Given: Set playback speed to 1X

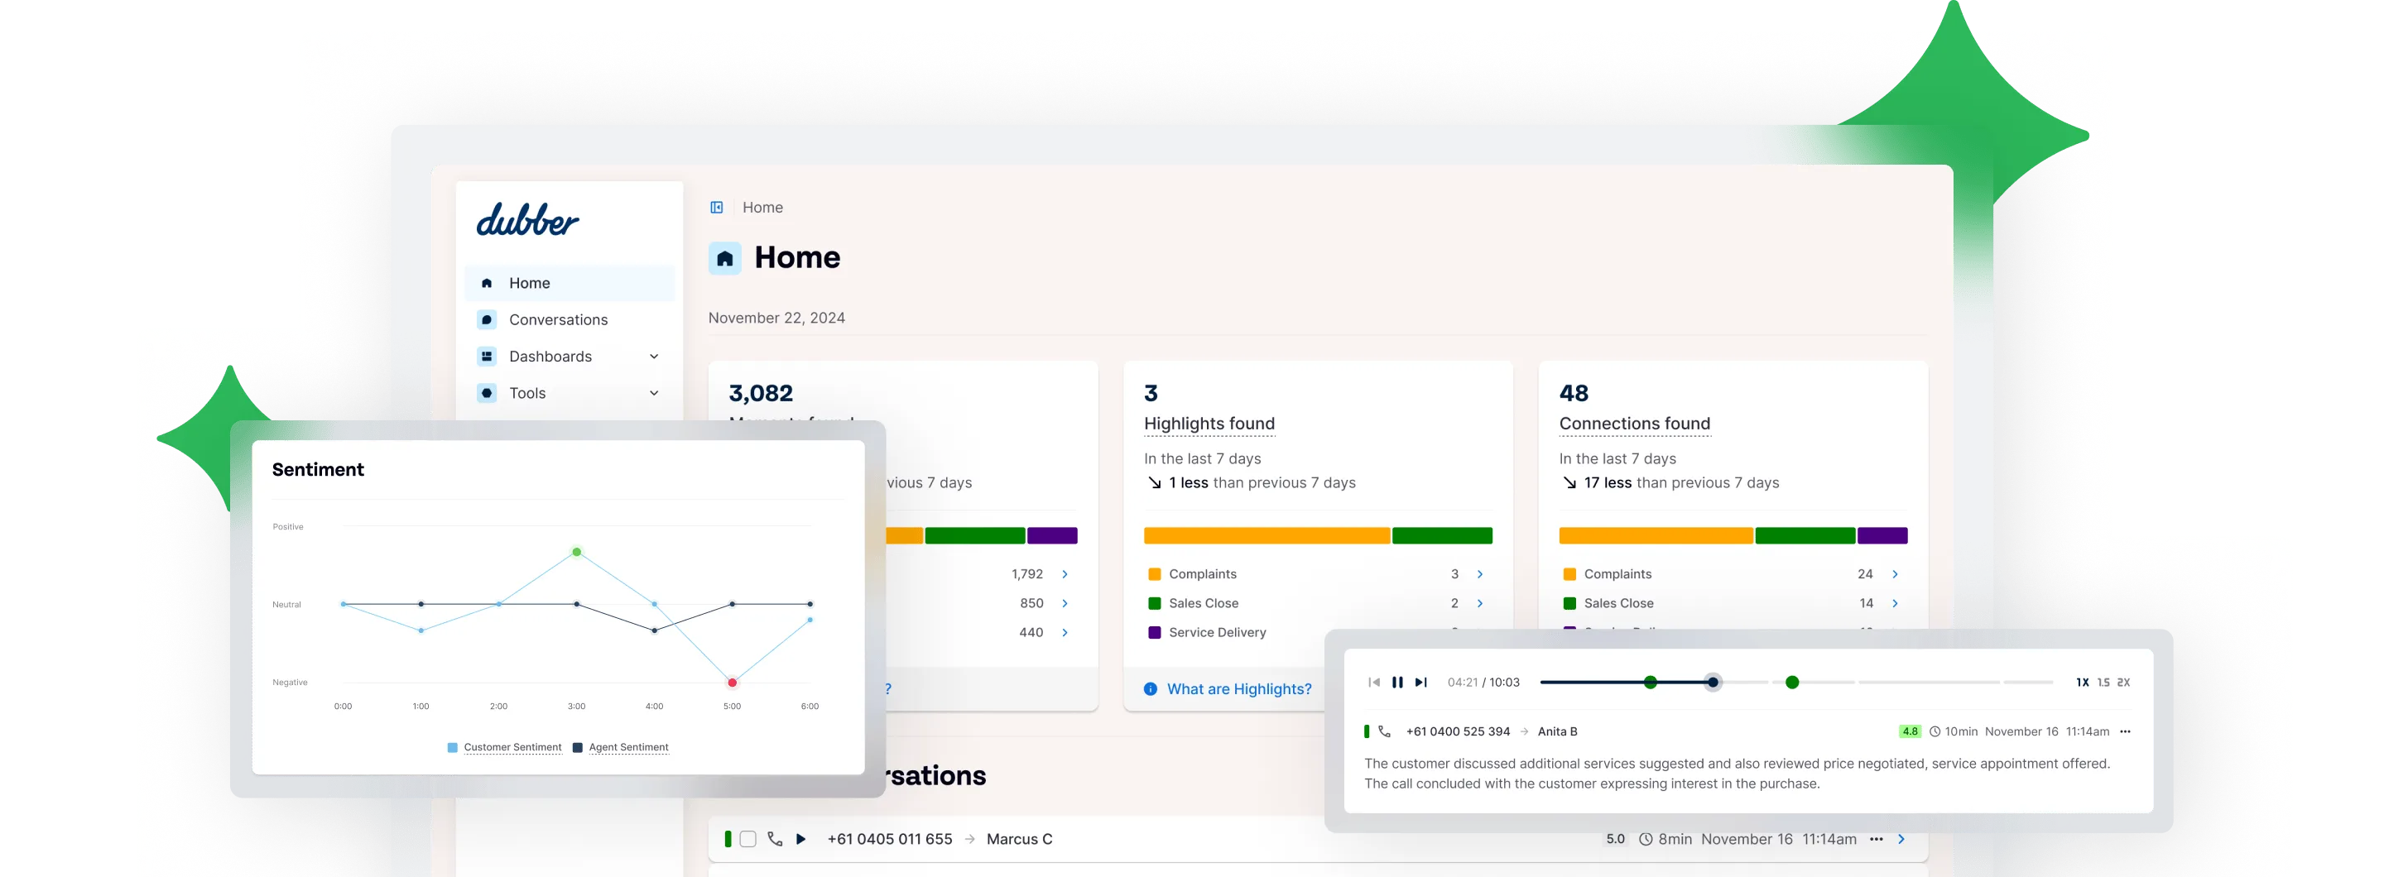Looking at the screenshot, I should (x=2083, y=683).
